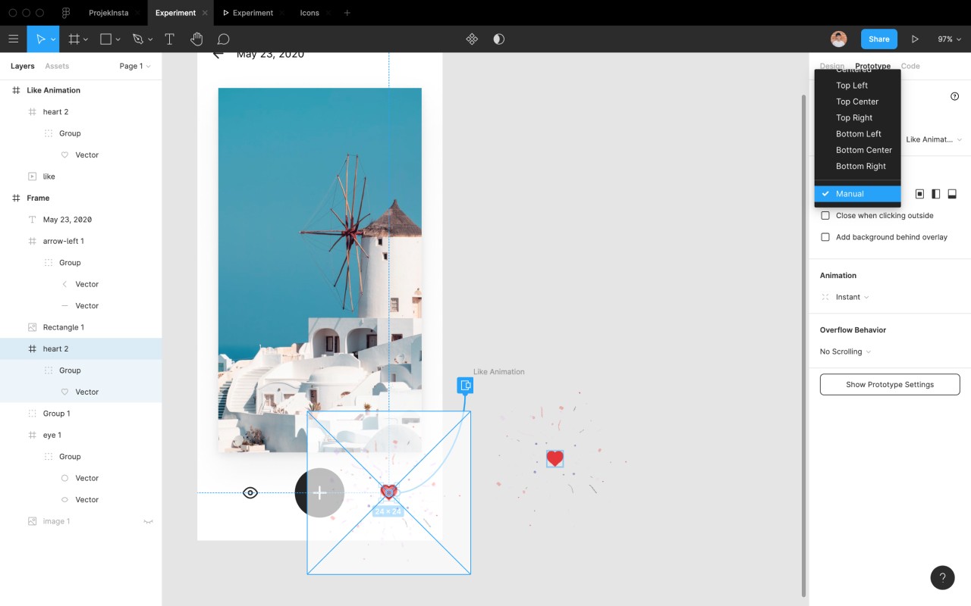Add a new tab with plus

coord(347,13)
